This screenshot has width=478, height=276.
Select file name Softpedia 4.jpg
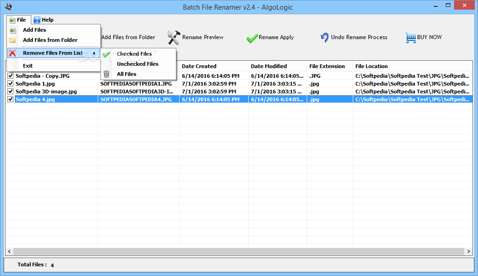[x=35, y=99]
